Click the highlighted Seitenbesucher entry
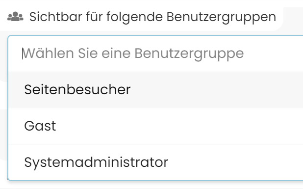The height and width of the screenshot is (189, 303). pyautogui.click(x=156, y=89)
